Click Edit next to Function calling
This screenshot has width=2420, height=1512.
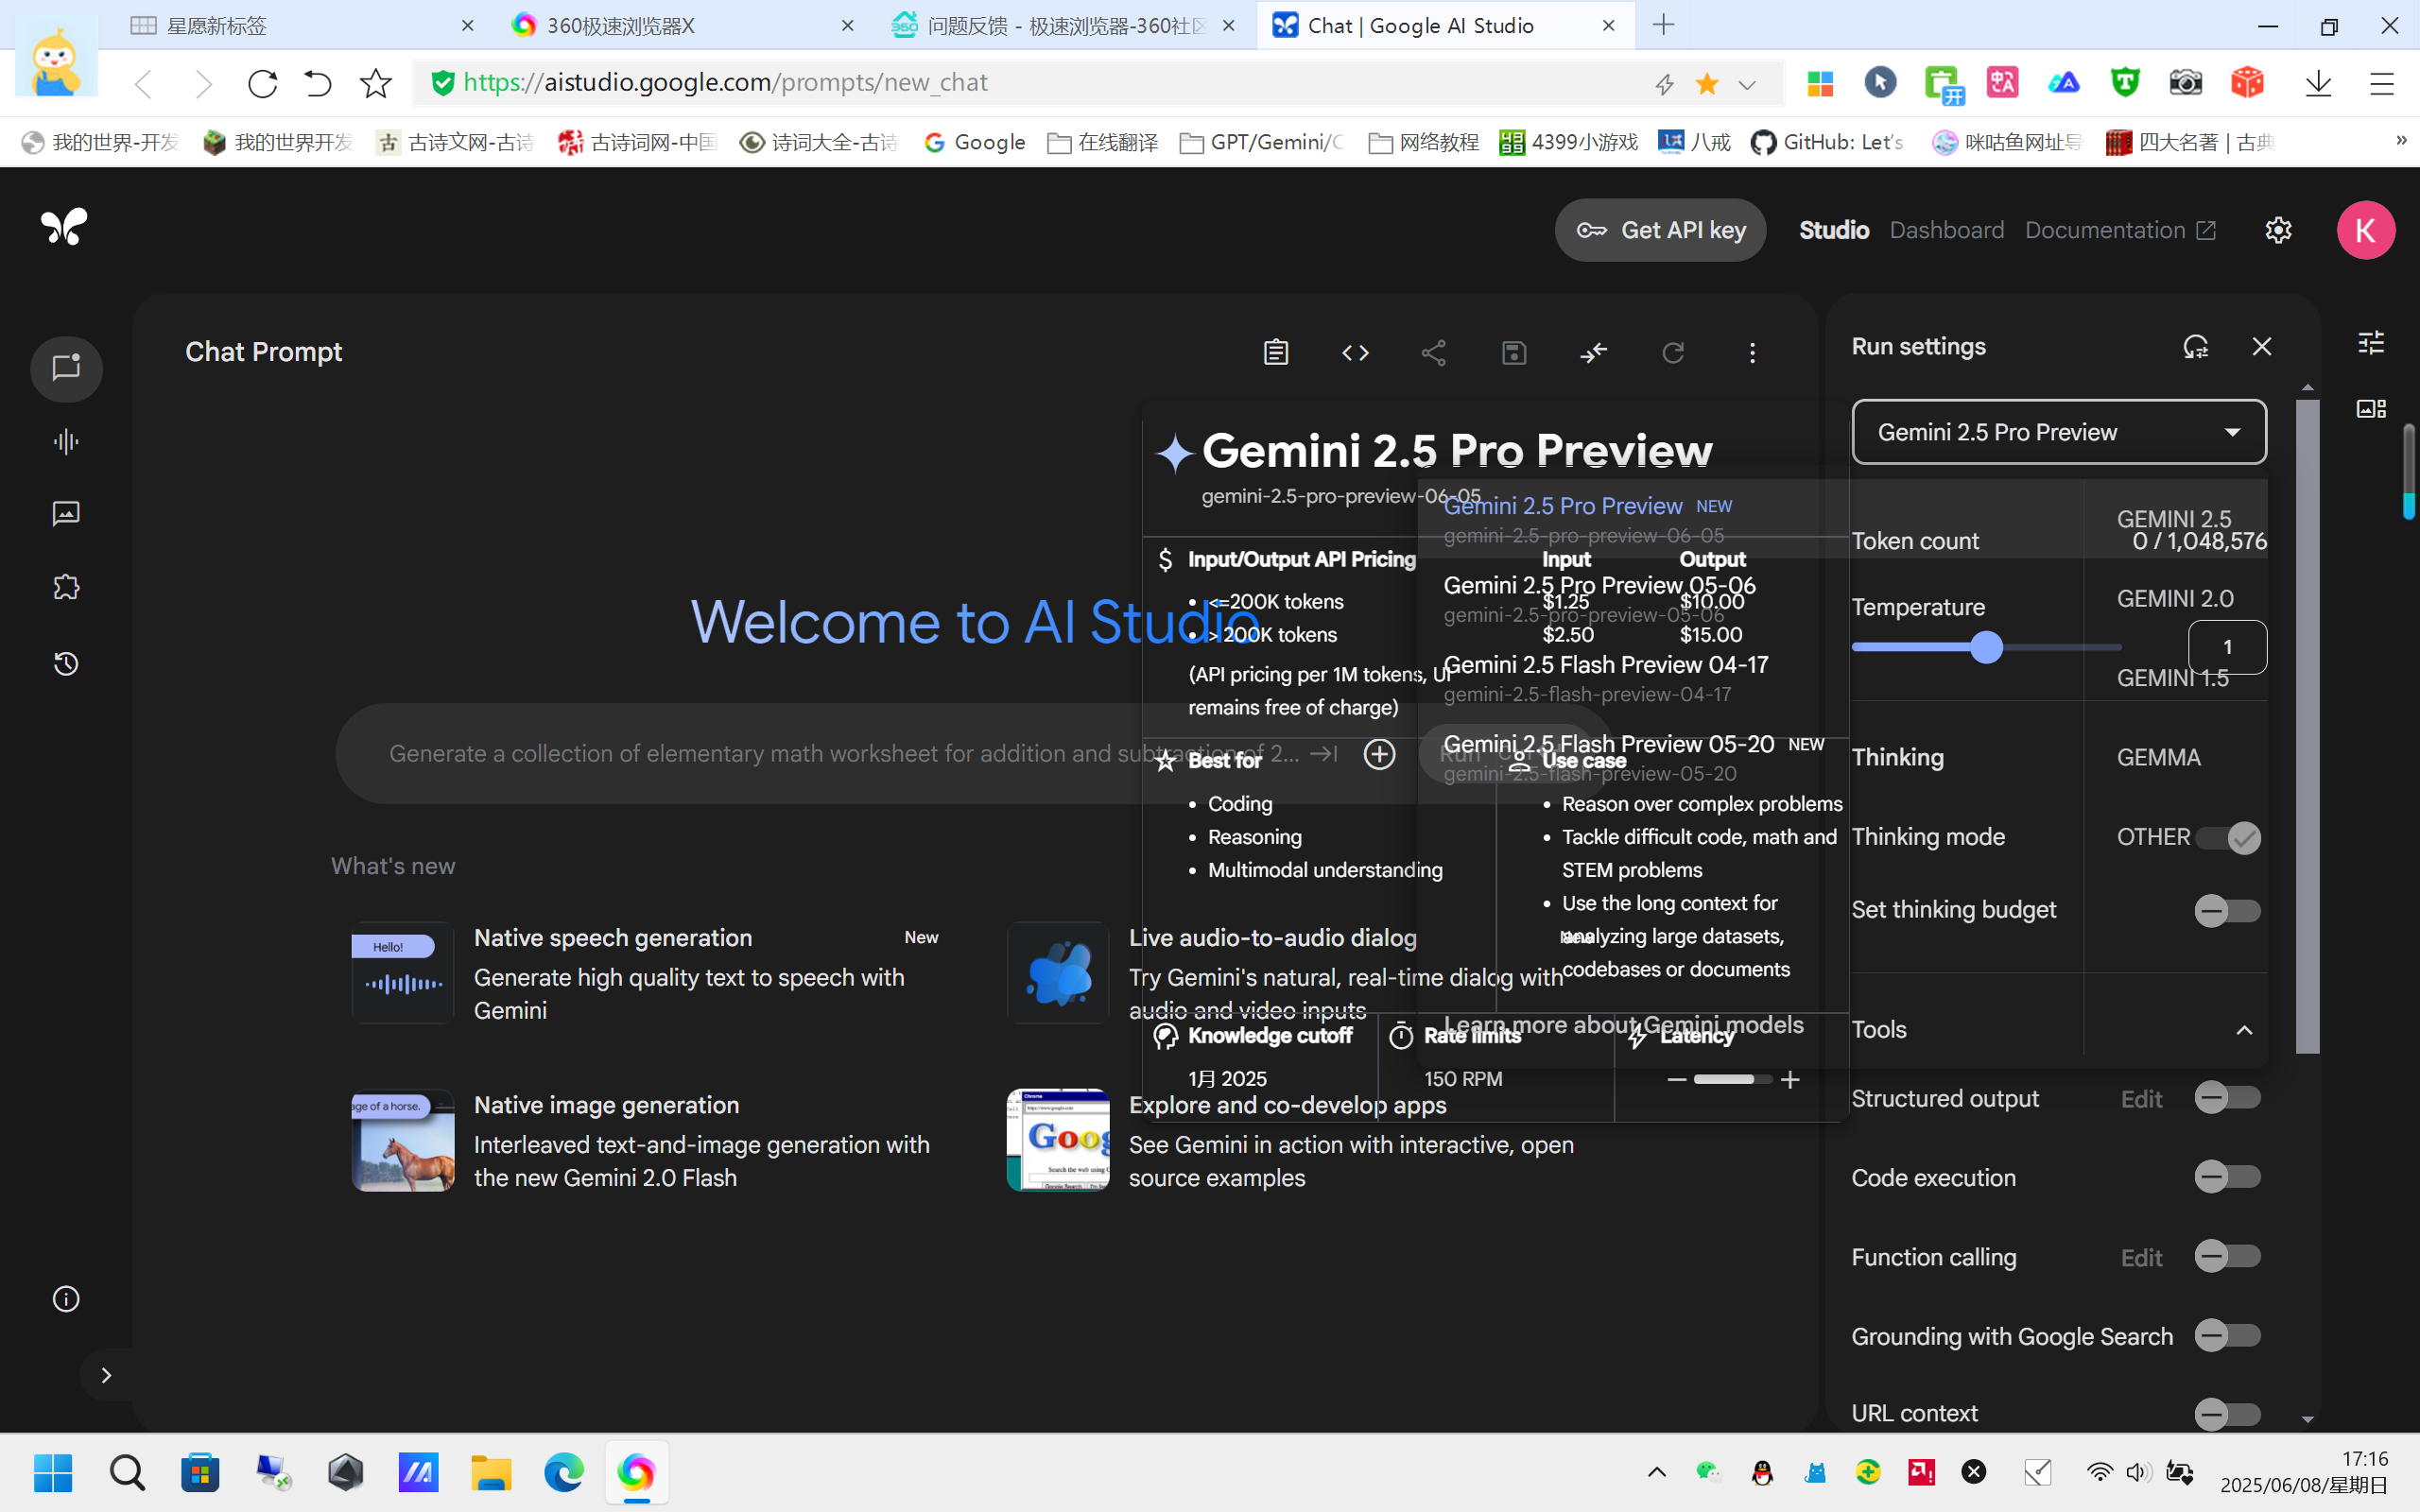[x=2141, y=1257]
